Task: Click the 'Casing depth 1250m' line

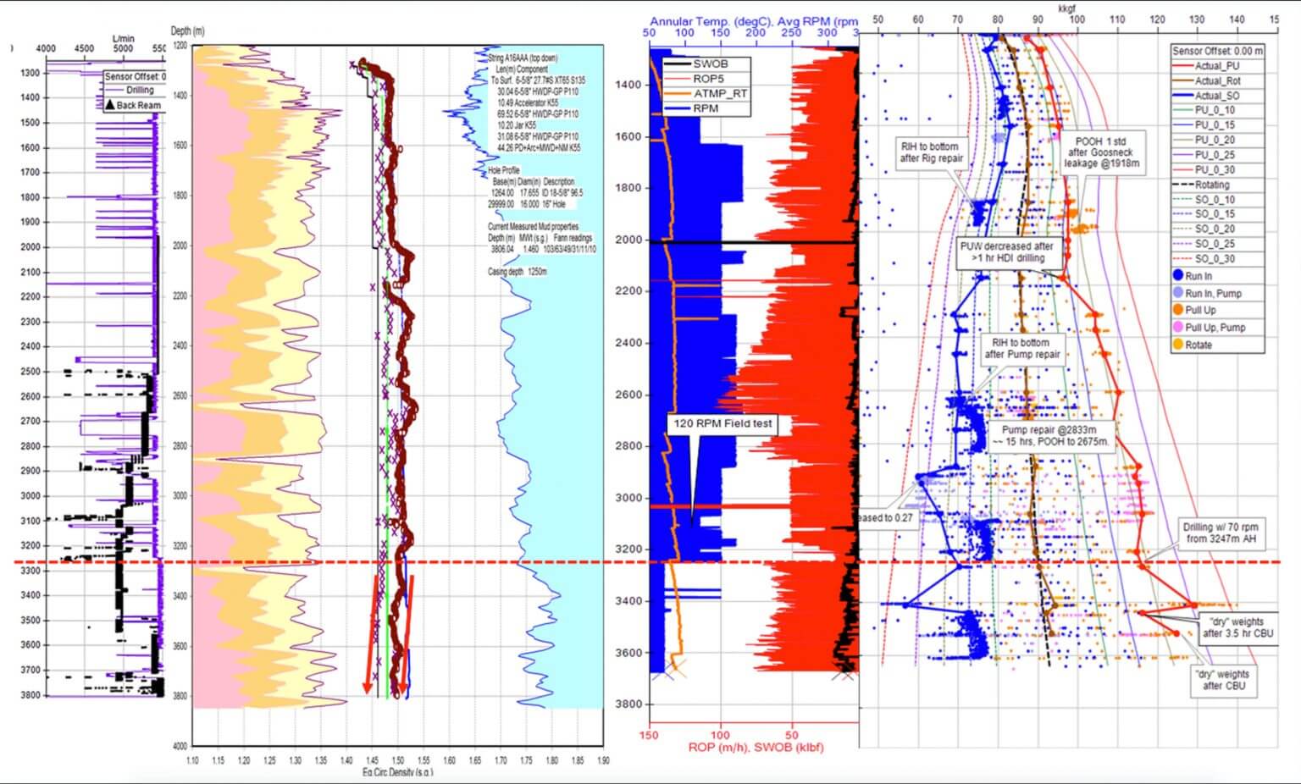Action: click(517, 272)
